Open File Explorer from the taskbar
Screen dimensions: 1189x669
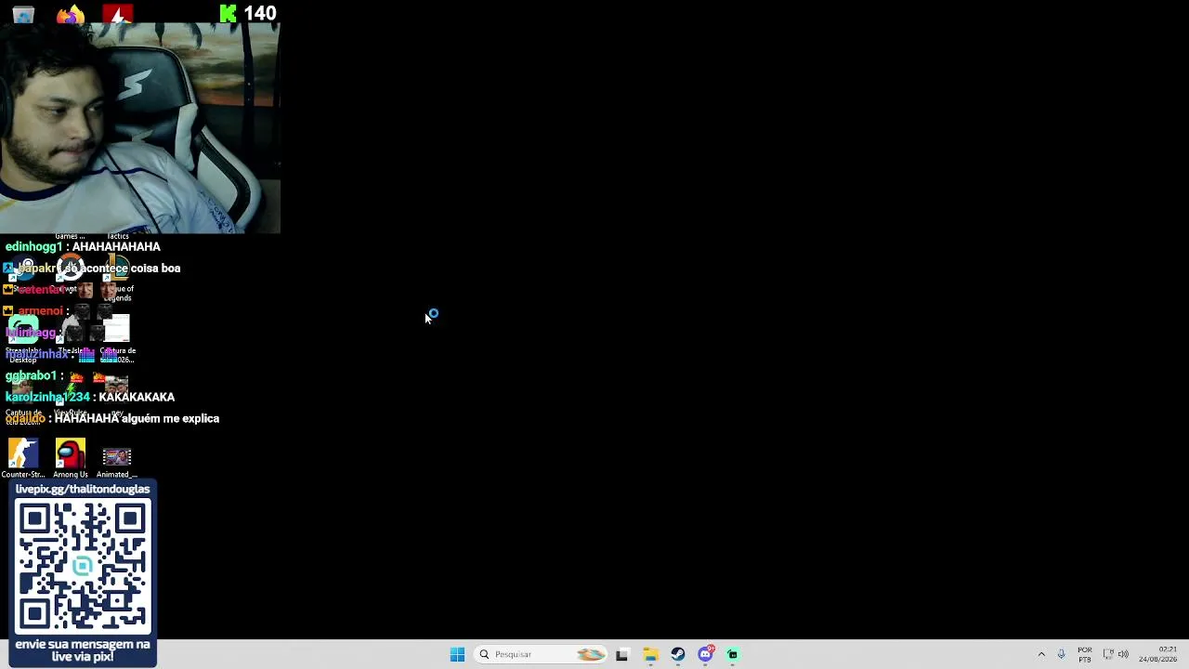click(x=650, y=654)
